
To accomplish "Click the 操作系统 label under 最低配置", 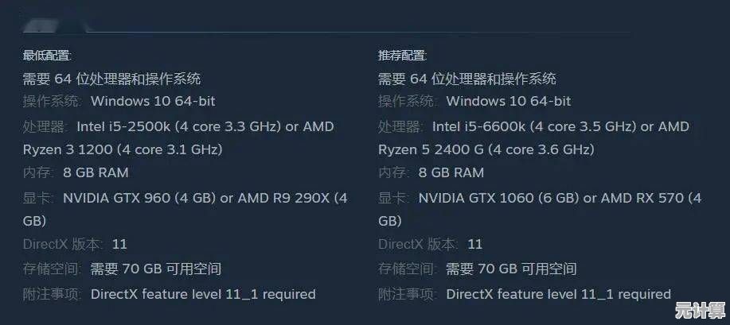I will point(52,102).
